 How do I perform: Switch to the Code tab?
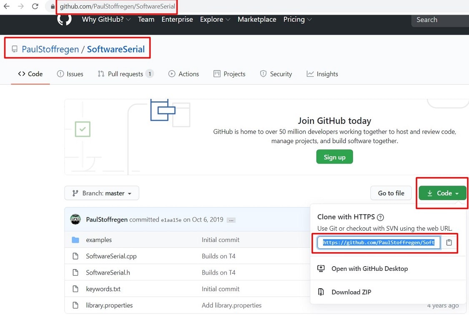coord(30,74)
